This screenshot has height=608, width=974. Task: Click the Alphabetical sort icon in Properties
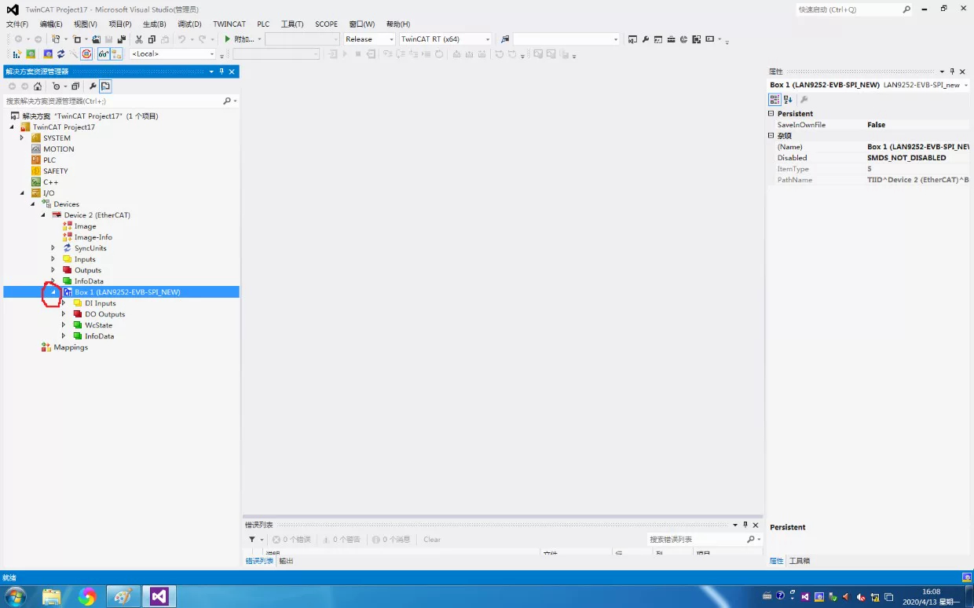point(788,100)
